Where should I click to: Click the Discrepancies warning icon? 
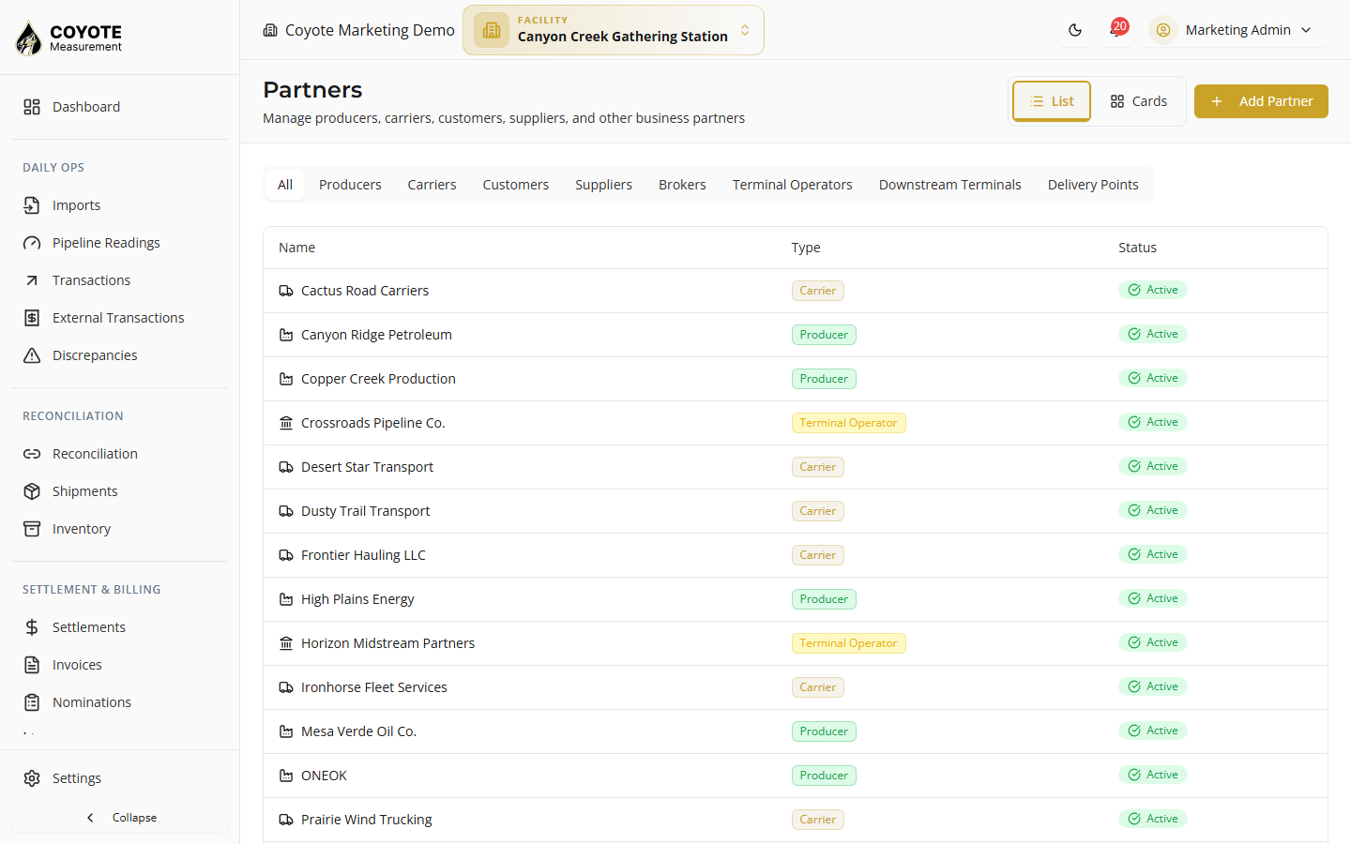[x=32, y=355]
